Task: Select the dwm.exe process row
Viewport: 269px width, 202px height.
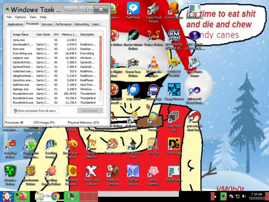Action: tap(55, 49)
